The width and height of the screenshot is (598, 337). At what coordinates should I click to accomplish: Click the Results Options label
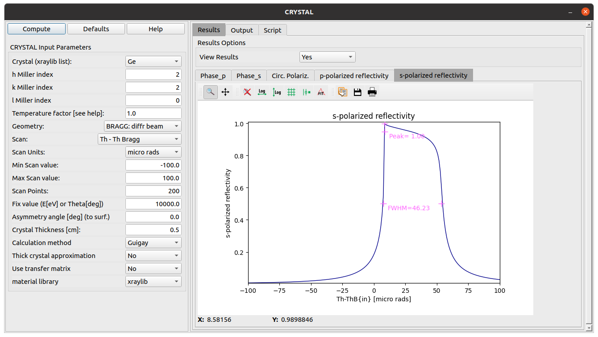click(x=222, y=43)
